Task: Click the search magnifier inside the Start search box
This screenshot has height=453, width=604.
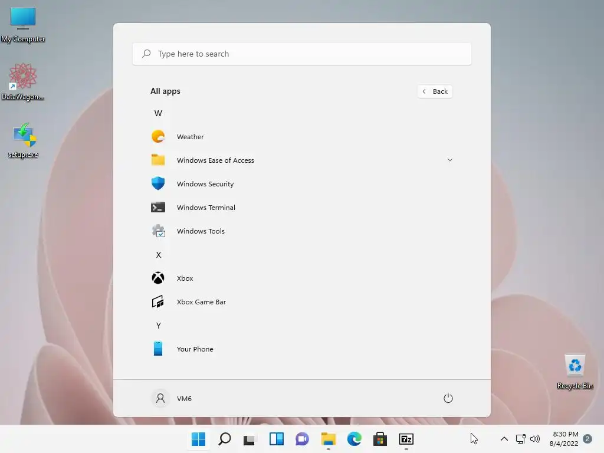Action: 146,54
